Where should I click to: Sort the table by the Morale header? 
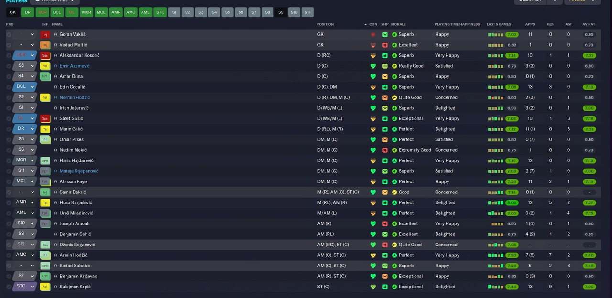tap(398, 24)
